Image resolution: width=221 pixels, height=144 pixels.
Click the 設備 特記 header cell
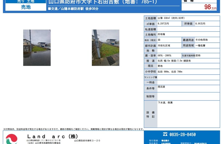point(150,114)
